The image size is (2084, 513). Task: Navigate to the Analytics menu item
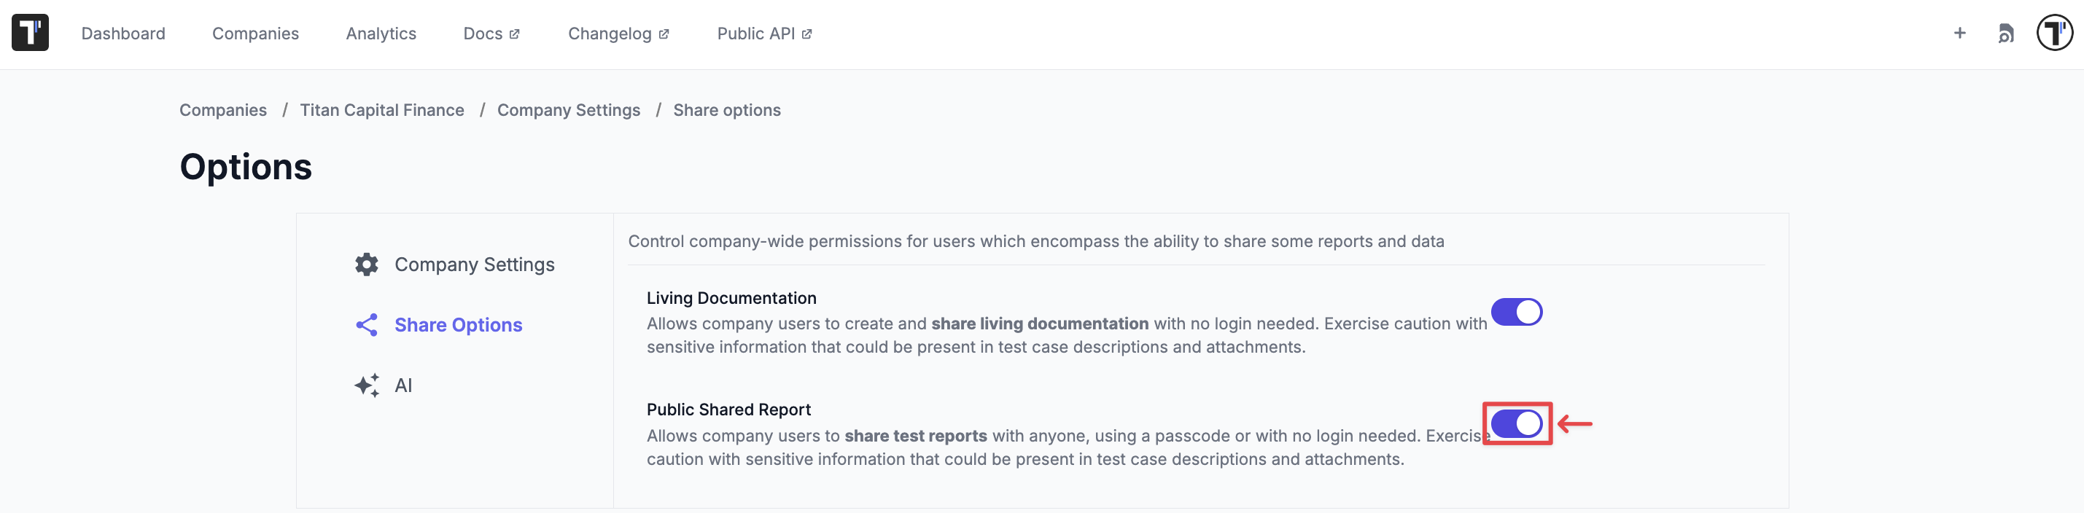(x=381, y=33)
